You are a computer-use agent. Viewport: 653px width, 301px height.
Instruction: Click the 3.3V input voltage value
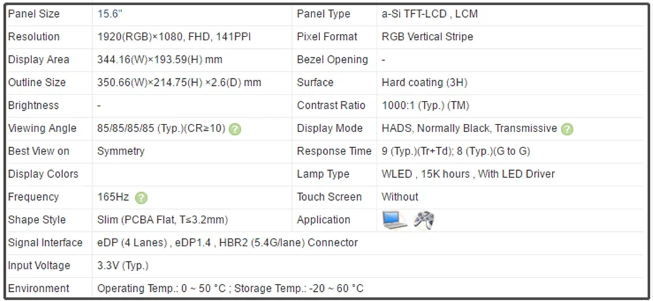[122, 266]
